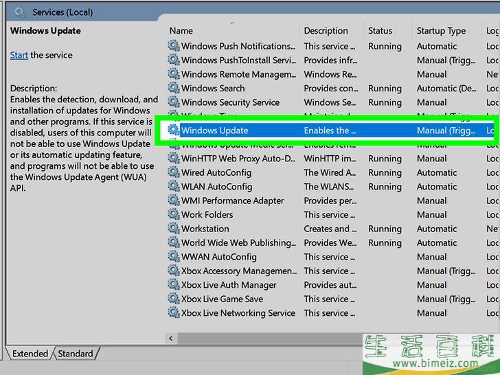Click Running status of Windows Search
The height and width of the screenshot is (375, 500).
point(385,89)
